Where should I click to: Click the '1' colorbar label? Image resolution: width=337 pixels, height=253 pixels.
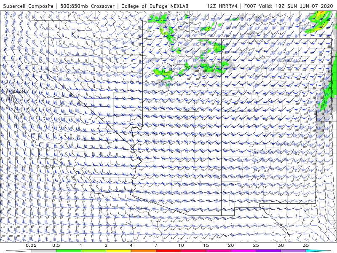(x=81, y=245)
